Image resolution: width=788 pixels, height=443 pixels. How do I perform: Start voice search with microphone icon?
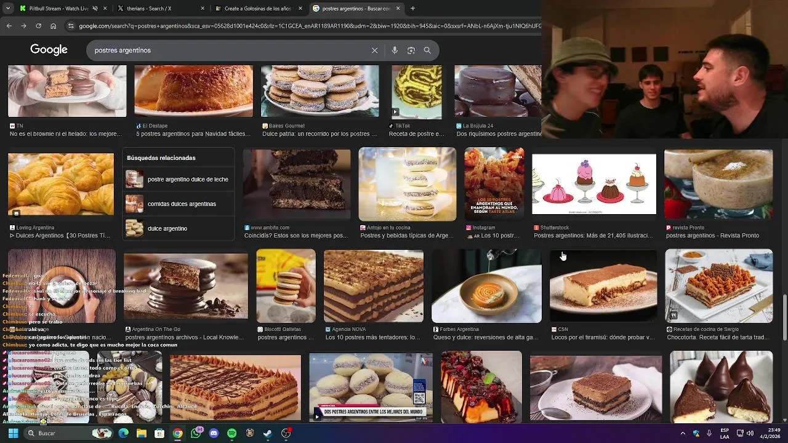(395, 50)
